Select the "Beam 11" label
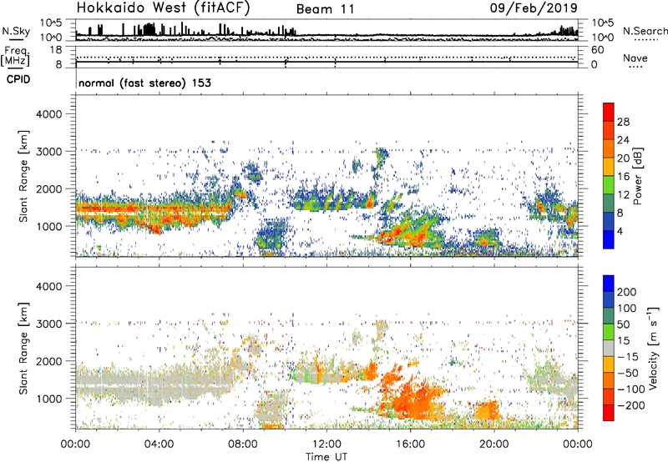This screenshot has height=462, width=668. coord(325,9)
